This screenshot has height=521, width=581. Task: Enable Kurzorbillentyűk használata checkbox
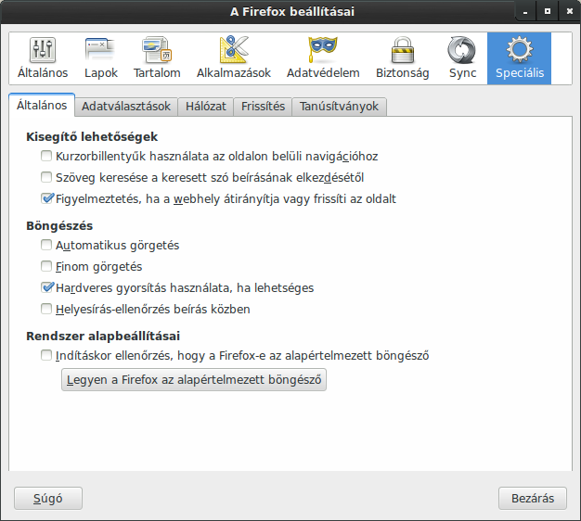tap(46, 156)
